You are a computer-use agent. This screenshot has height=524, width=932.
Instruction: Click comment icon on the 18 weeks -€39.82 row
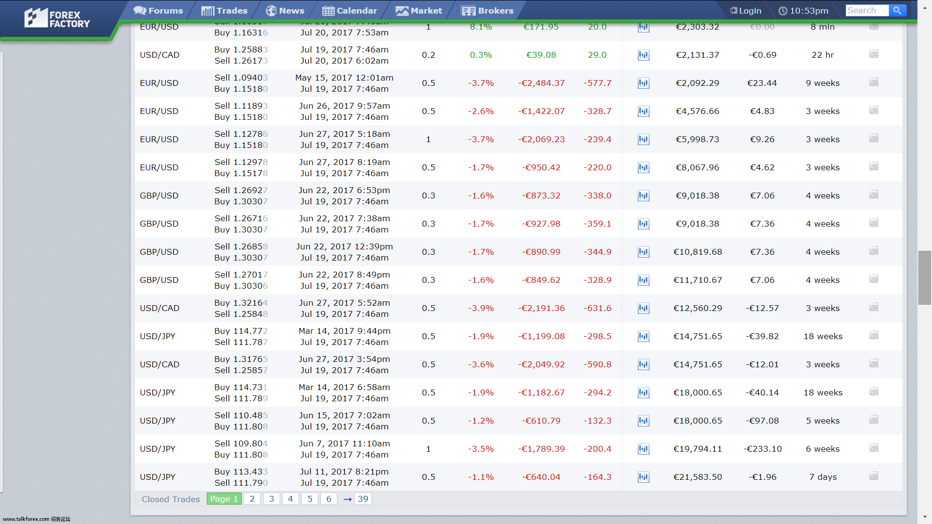coord(874,335)
